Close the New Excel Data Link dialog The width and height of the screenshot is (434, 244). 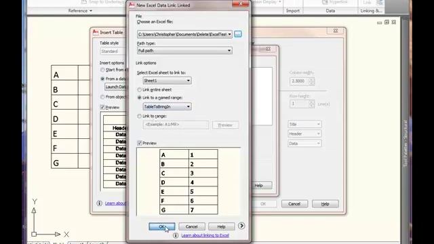(241, 4)
